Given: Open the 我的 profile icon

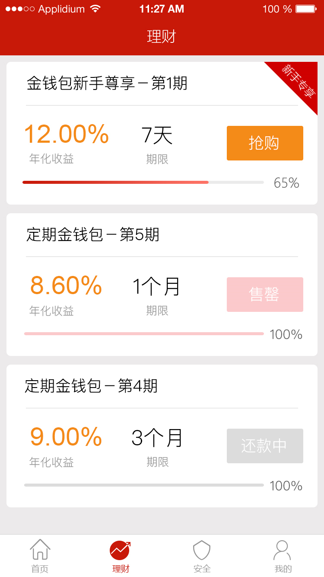Looking at the screenshot, I should pyautogui.click(x=282, y=550).
